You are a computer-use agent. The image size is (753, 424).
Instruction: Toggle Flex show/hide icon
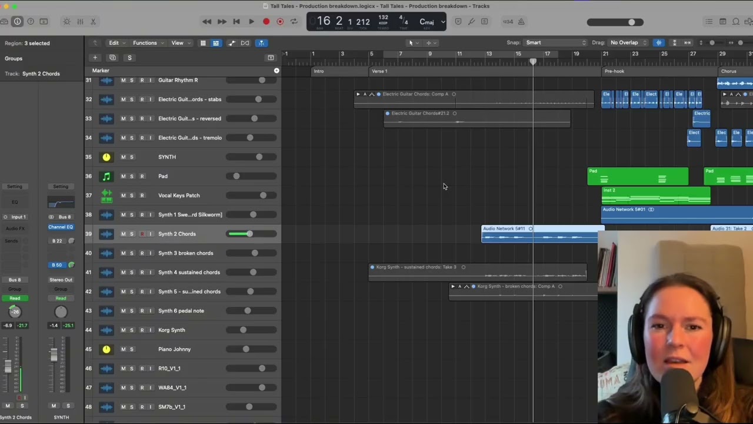245,43
